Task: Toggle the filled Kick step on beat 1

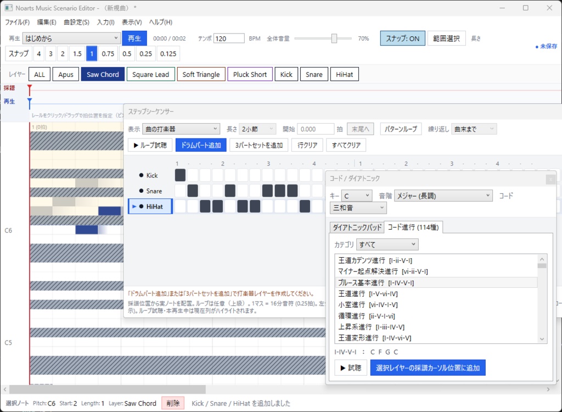Action: [180, 175]
